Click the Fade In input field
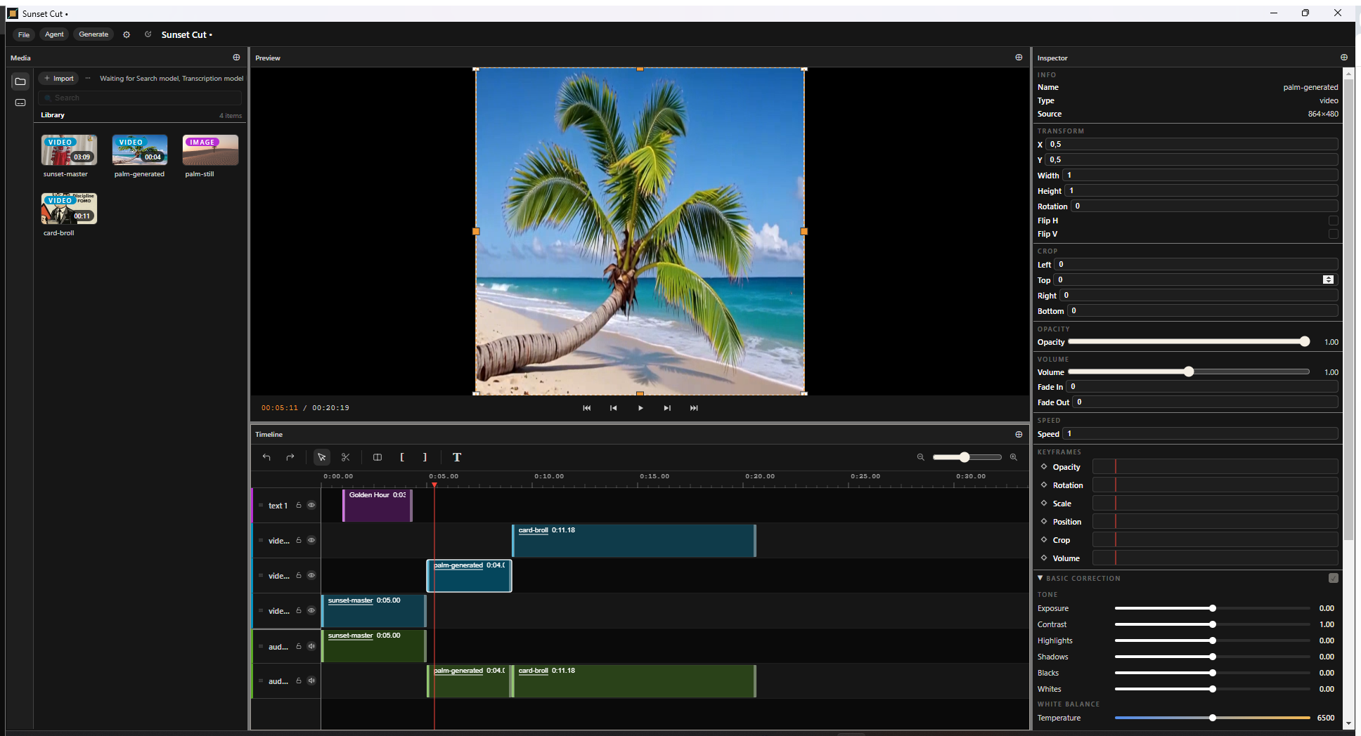This screenshot has width=1361, height=736. 1202,386
